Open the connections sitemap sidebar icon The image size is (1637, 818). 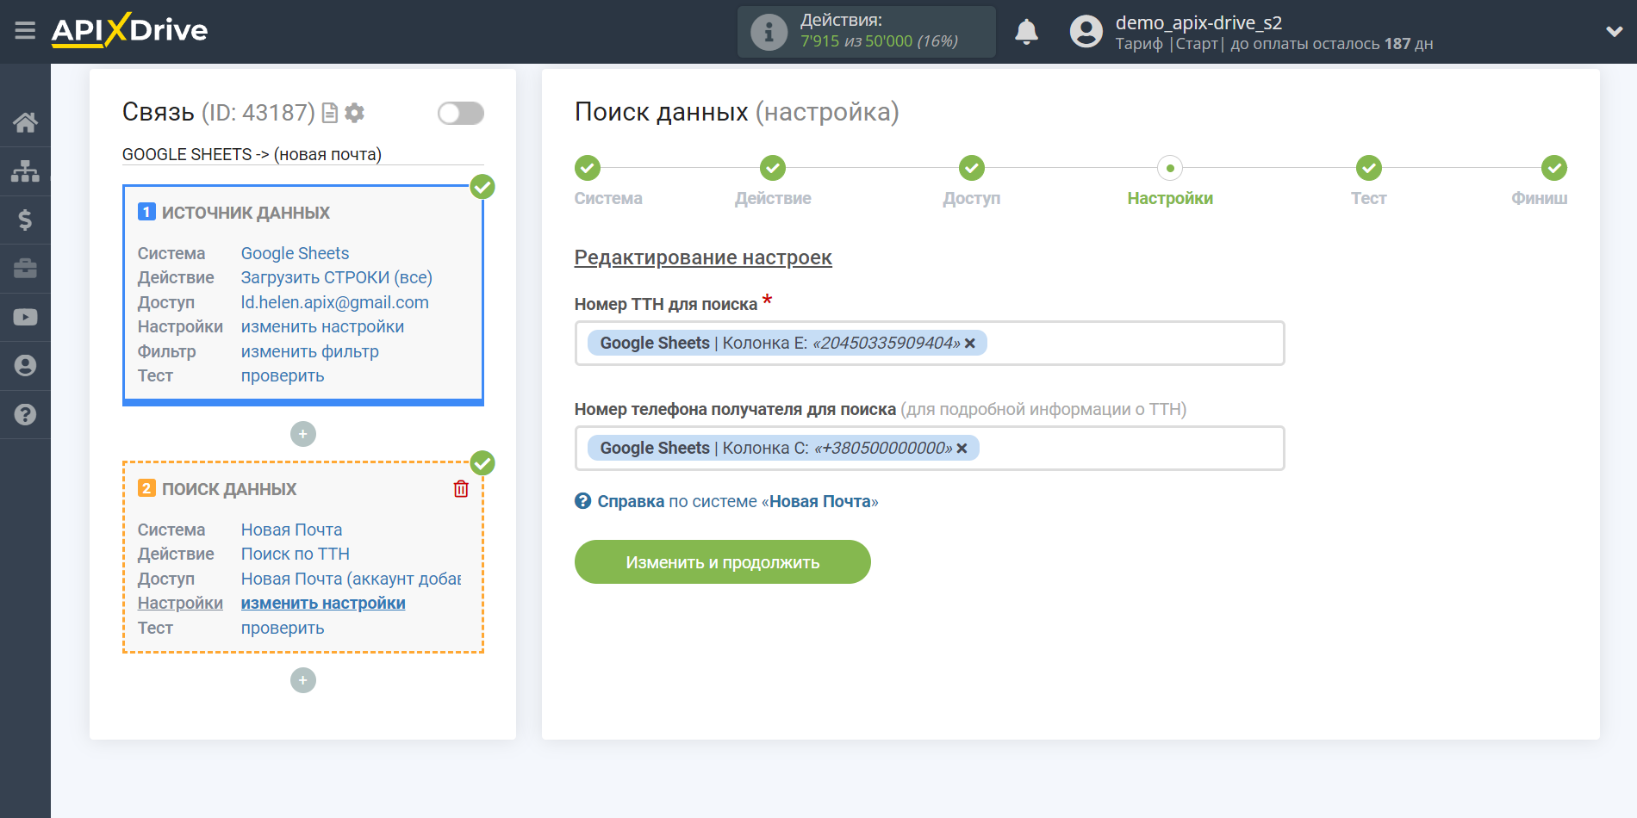pos(25,171)
